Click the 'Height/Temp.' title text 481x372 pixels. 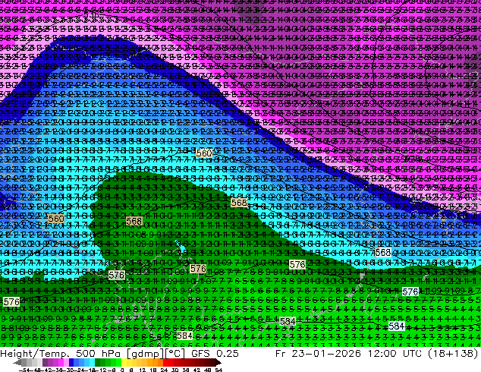coord(33,354)
